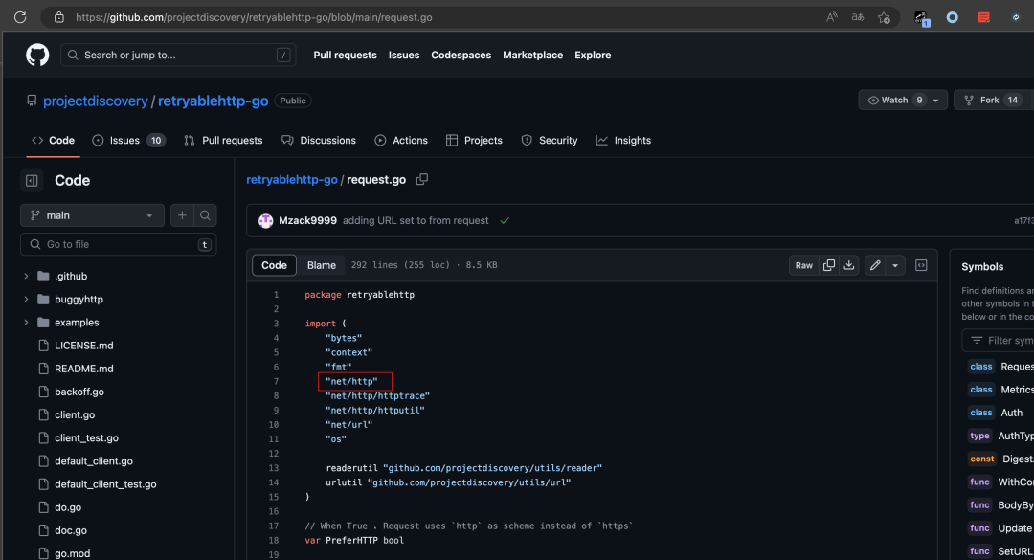Toggle the symbols pane icon
This screenshot has width=1034, height=560.
tap(921, 265)
